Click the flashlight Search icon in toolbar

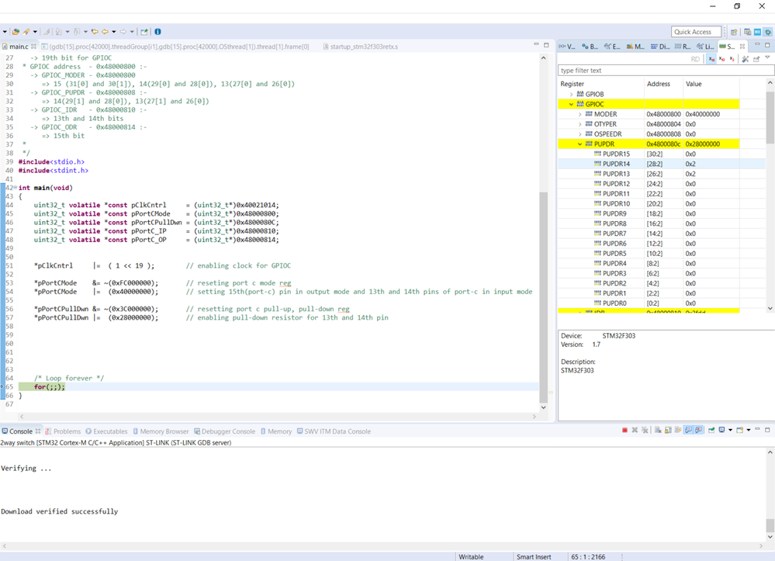point(26,32)
